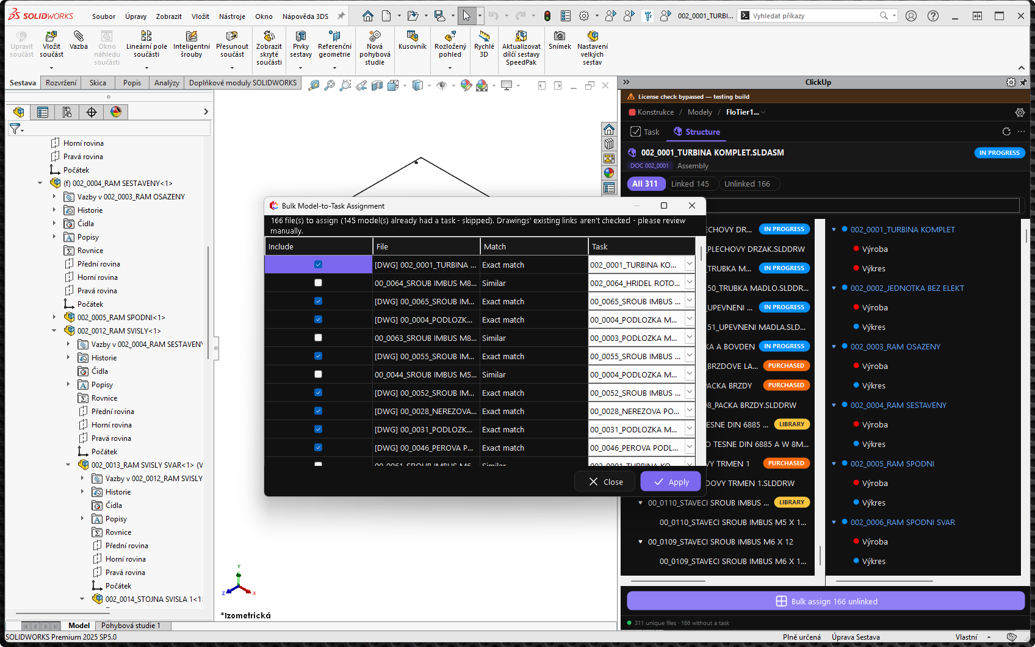Switch to the Analýzy tab
The width and height of the screenshot is (1035, 647).
coord(167,83)
